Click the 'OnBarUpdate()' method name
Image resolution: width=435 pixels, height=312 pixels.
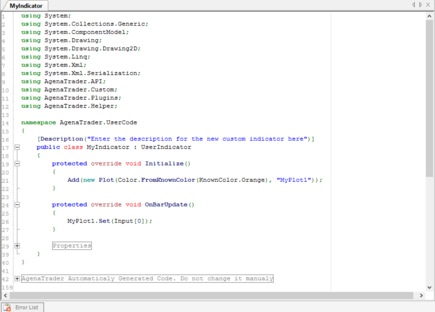click(x=169, y=205)
